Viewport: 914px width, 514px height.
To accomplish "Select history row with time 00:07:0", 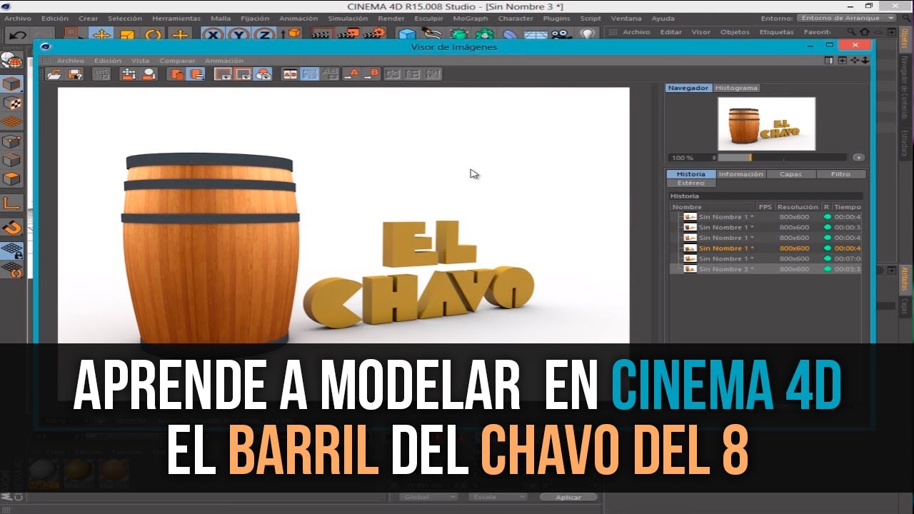I will [765, 258].
